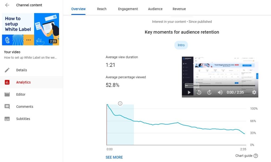The height and width of the screenshot is (162, 271).
Task: Click the How to setup White Label thumbnail
Action: coord(30,29)
